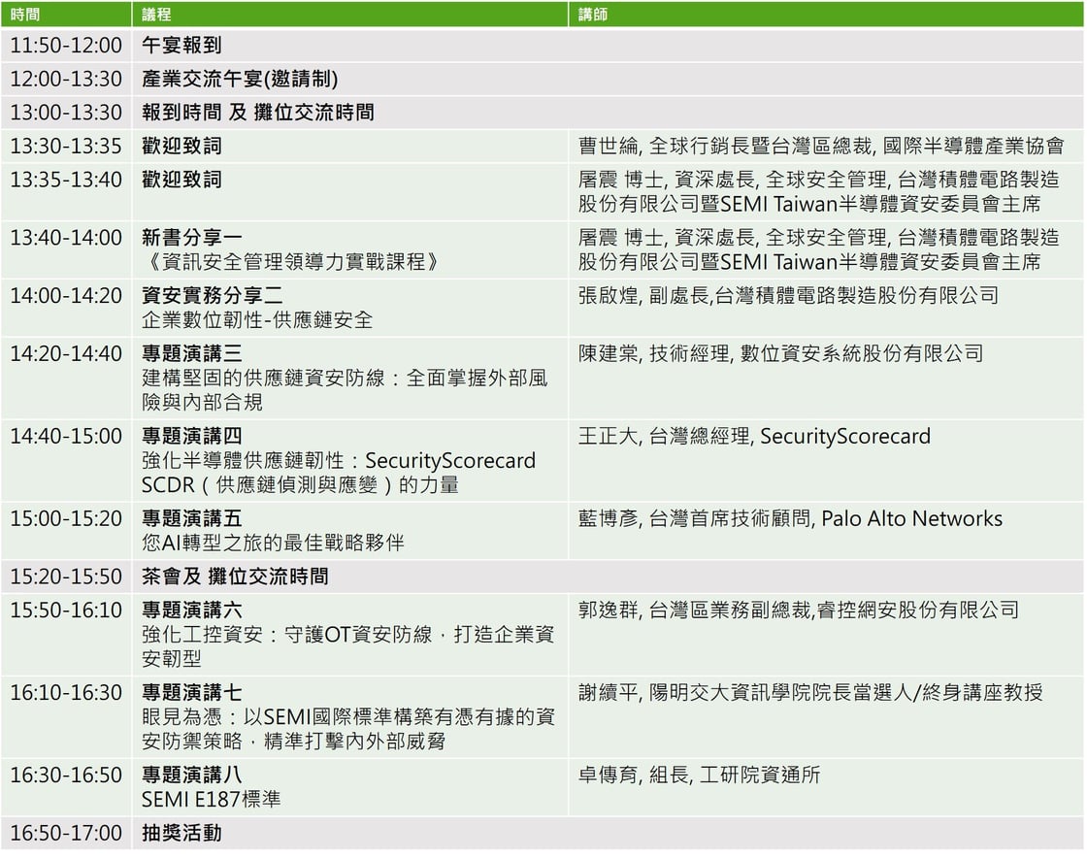Select the 16:30-16:50 time cell
The height and width of the screenshot is (858, 1087).
pos(66,787)
